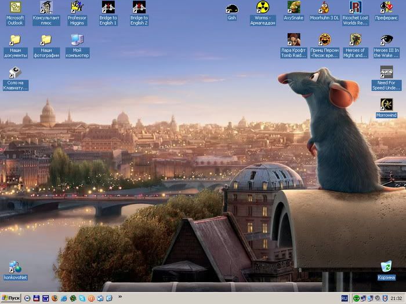This screenshot has height=304, width=406.
Task: Select the Bridge to English 1 icon
Action: [x=108, y=13]
